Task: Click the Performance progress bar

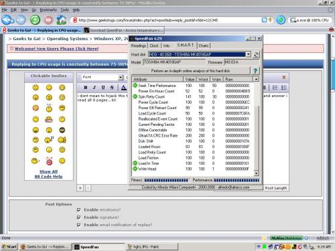Action: point(237,180)
